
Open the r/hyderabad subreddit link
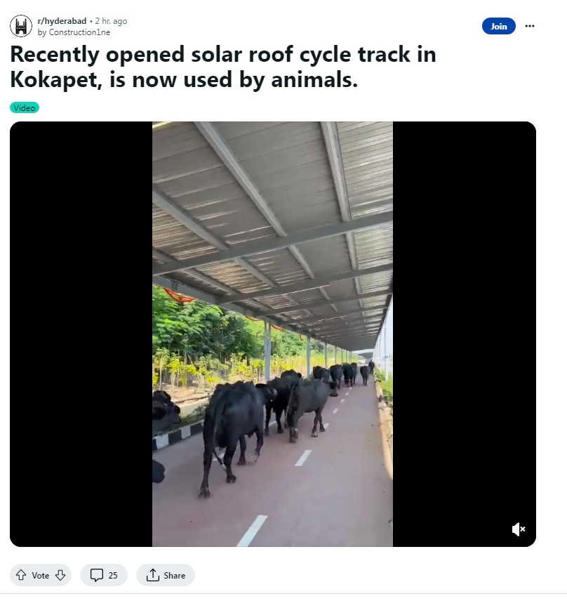tap(62, 21)
